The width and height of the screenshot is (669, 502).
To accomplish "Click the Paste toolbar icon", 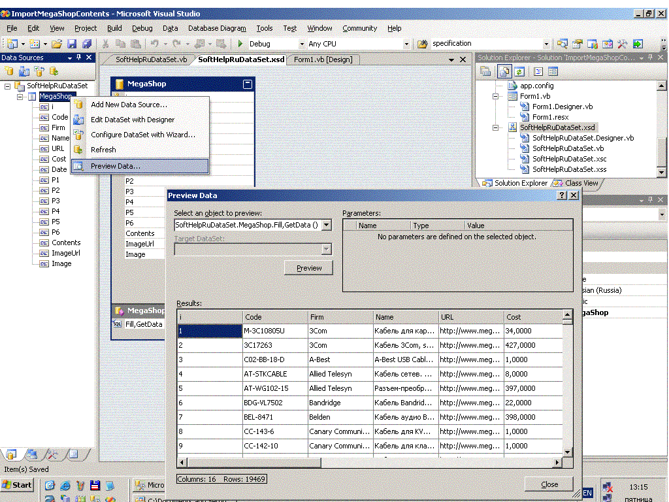I will (136, 44).
